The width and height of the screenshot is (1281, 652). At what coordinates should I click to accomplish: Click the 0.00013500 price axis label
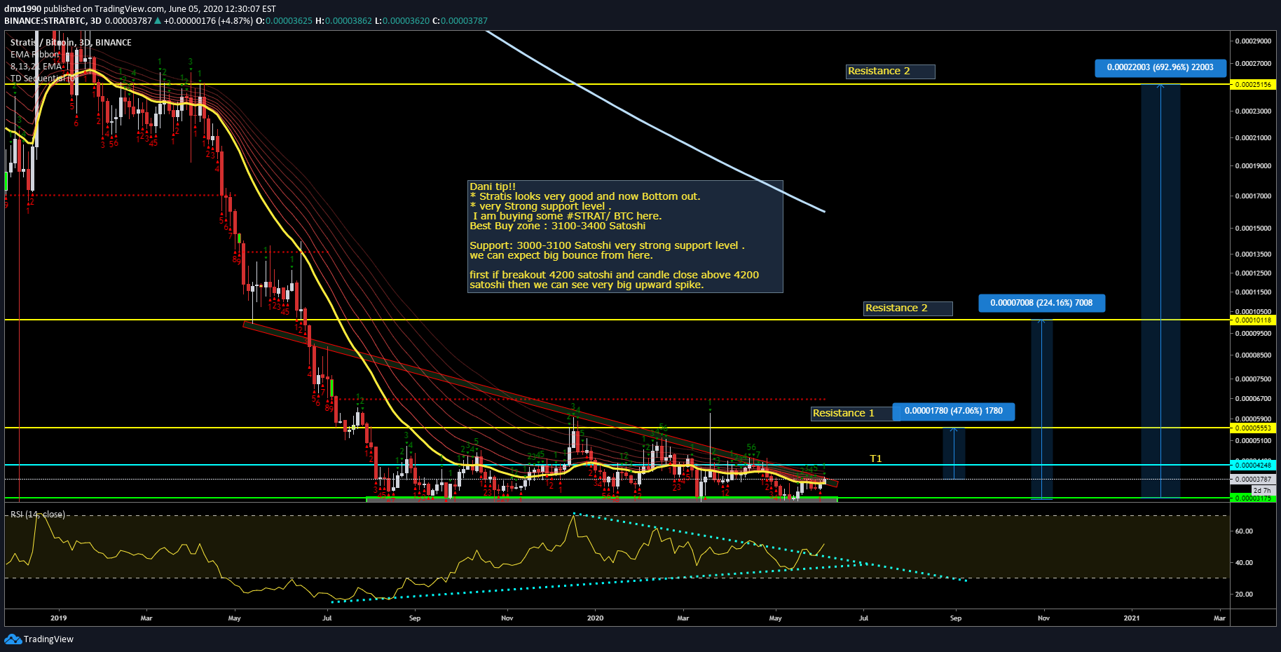(1253, 254)
